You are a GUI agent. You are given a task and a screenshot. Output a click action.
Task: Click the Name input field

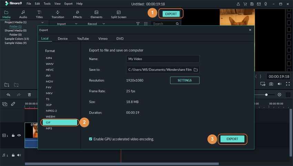163,59
